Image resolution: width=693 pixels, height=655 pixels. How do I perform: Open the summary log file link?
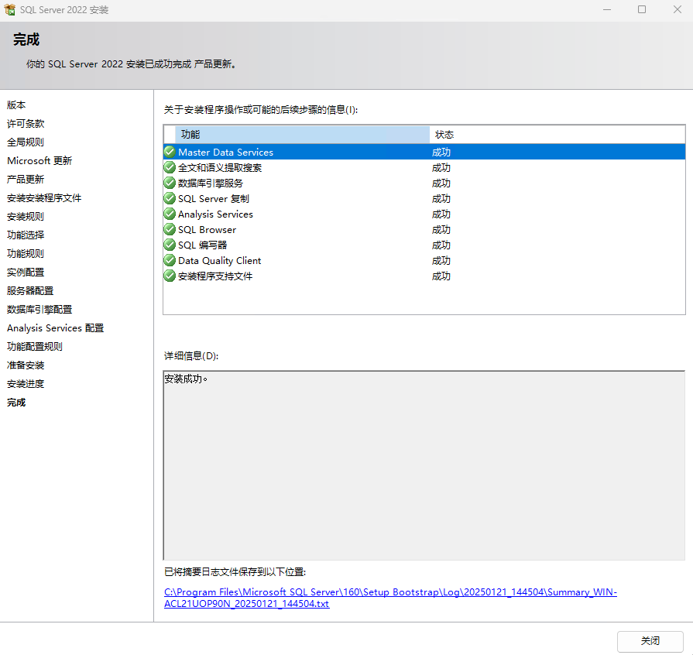coord(390,598)
